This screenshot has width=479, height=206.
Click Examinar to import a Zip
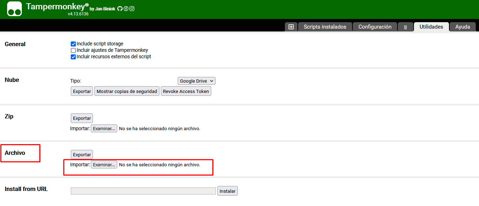[104, 128]
